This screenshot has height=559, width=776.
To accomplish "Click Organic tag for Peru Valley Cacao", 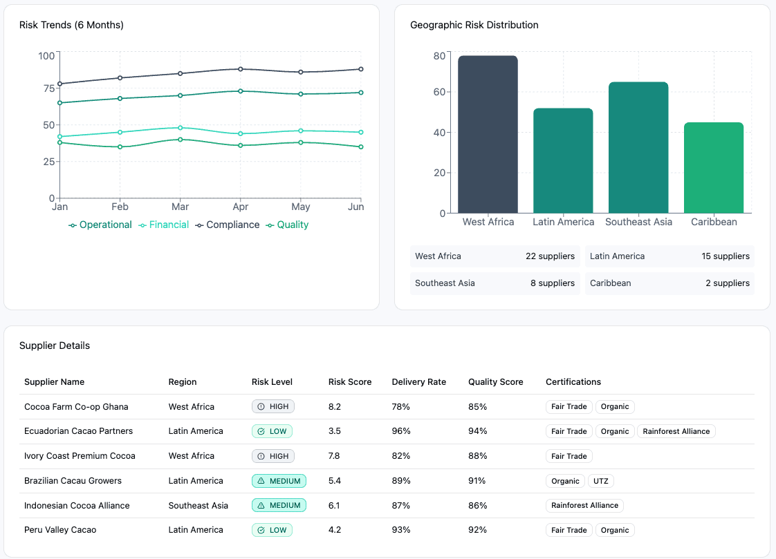I will coord(615,530).
